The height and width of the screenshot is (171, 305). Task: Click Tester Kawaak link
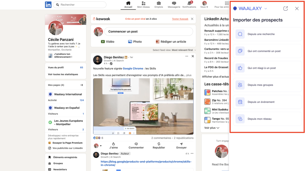click(x=180, y=19)
